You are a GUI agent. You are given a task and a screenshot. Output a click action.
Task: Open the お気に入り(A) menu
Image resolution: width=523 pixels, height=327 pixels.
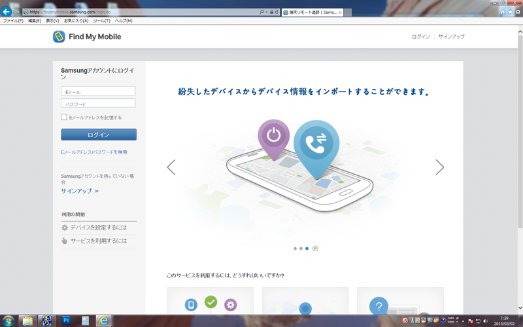pyautogui.click(x=76, y=21)
